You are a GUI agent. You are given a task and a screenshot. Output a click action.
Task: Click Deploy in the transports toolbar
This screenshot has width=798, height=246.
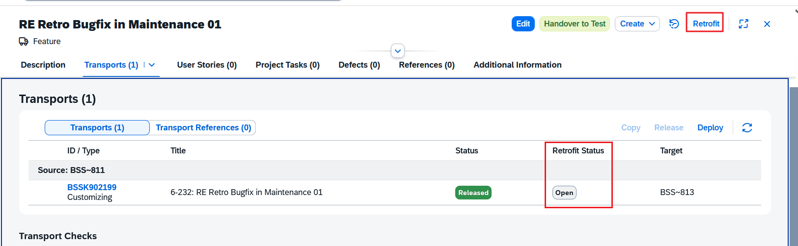click(x=710, y=127)
